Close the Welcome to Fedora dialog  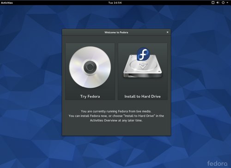[167, 32]
